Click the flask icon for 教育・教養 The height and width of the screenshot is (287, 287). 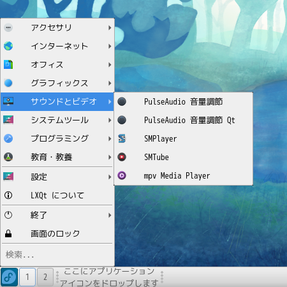click(x=8, y=157)
